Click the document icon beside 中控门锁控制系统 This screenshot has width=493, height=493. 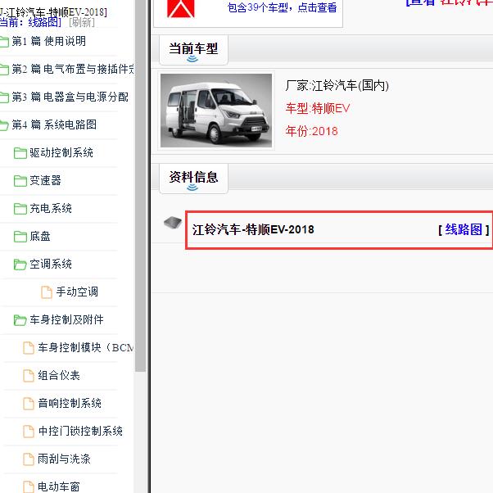click(x=29, y=432)
